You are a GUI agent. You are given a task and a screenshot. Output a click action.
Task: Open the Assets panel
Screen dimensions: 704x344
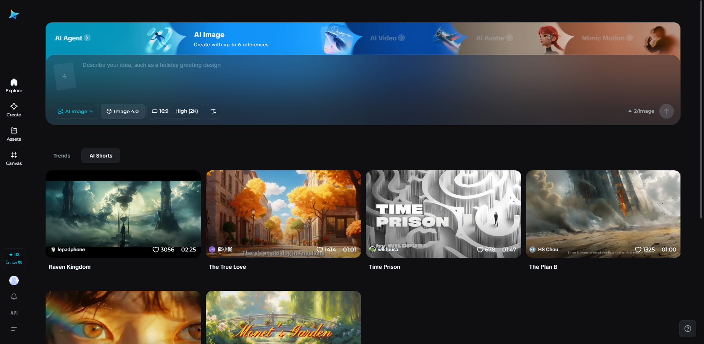pyautogui.click(x=14, y=134)
